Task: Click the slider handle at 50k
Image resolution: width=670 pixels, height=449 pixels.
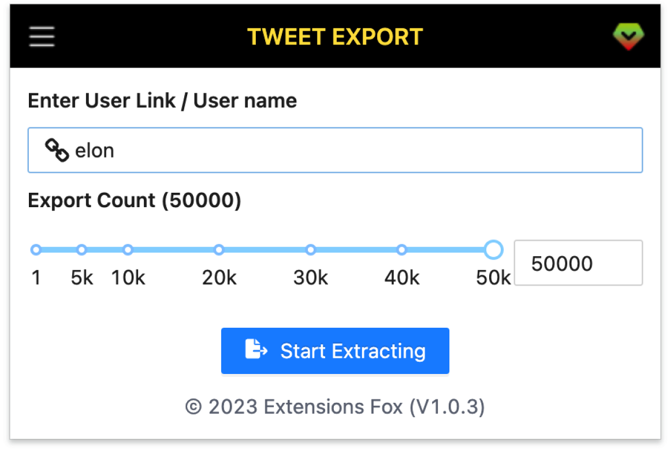Action: pos(493,250)
